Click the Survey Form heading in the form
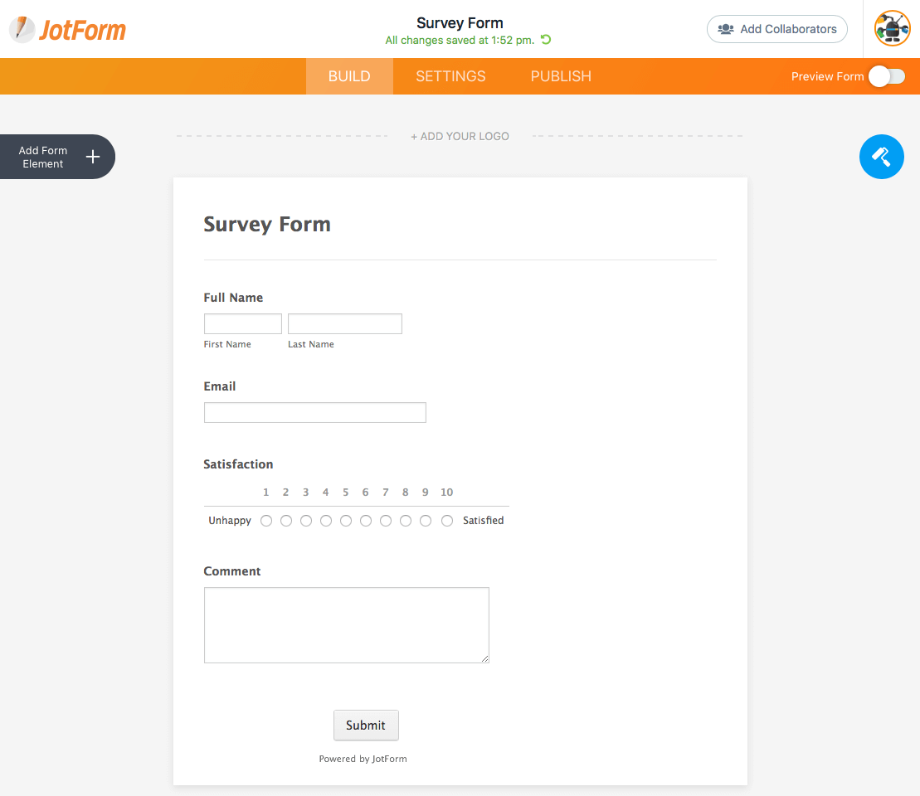This screenshot has width=920, height=796. [267, 224]
